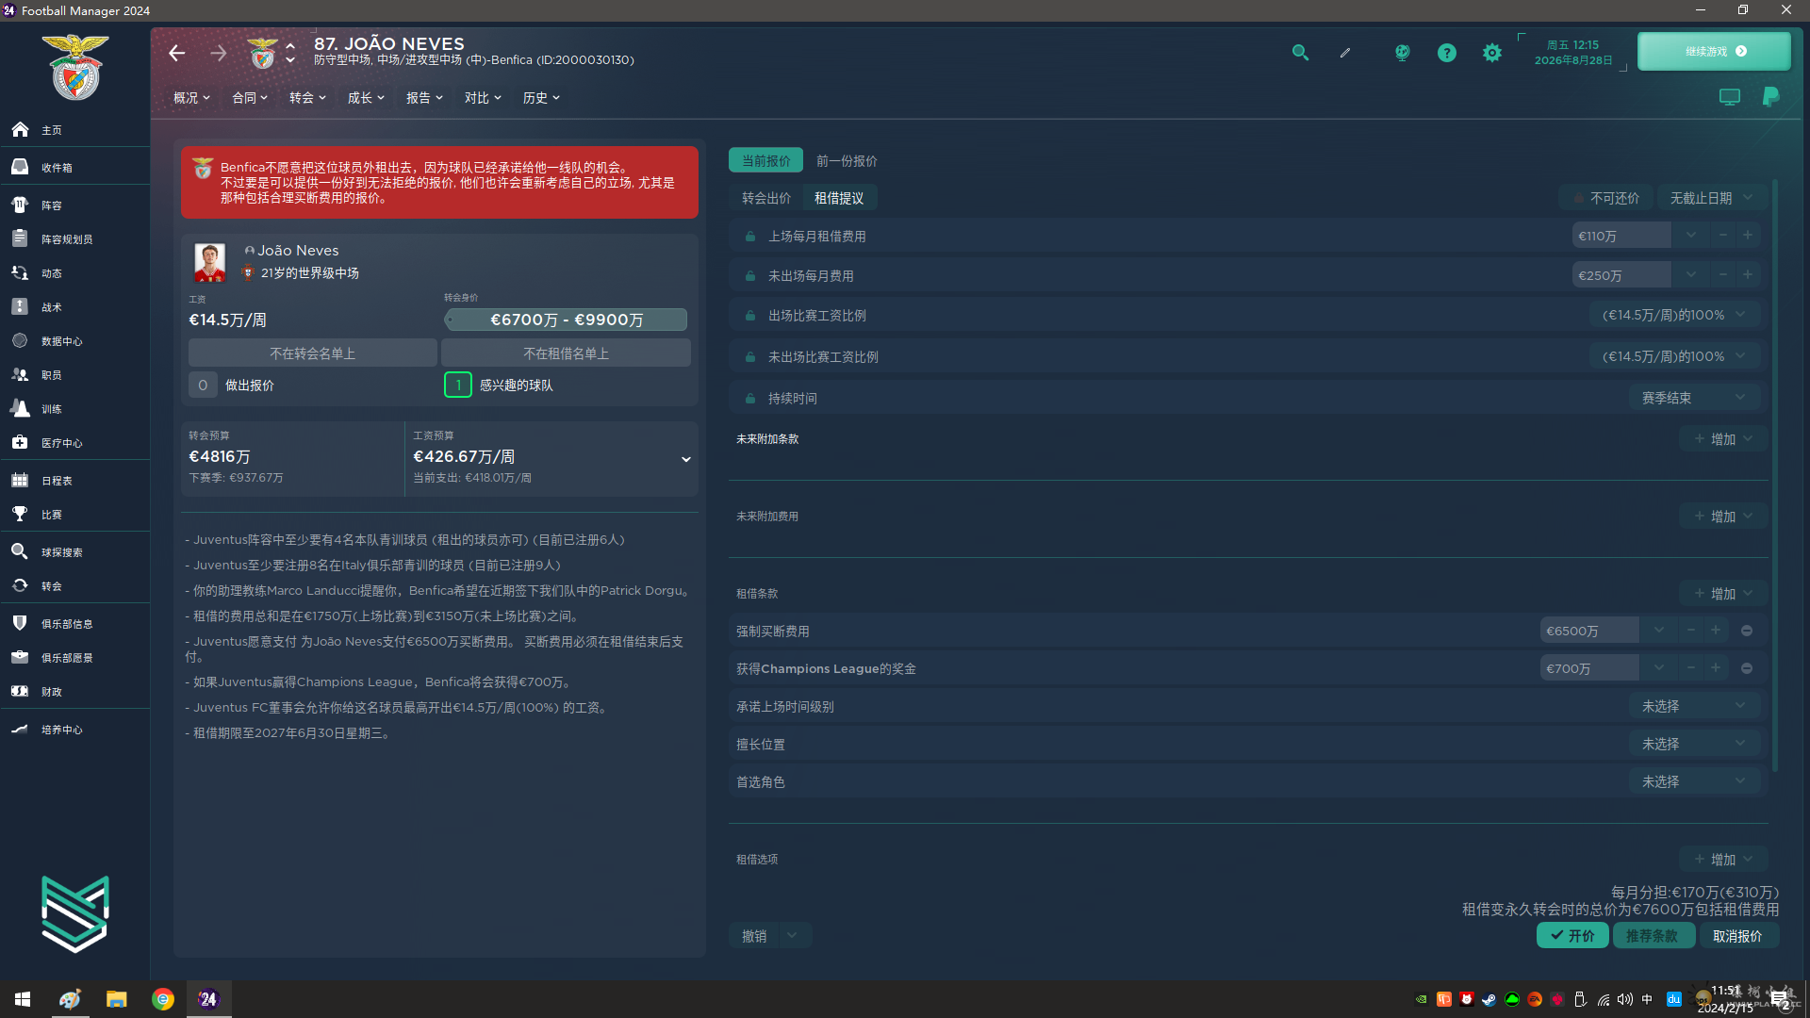Click the 取消报价 cancel offer button
Viewport: 1810px width, 1018px height.
[x=1738, y=936]
